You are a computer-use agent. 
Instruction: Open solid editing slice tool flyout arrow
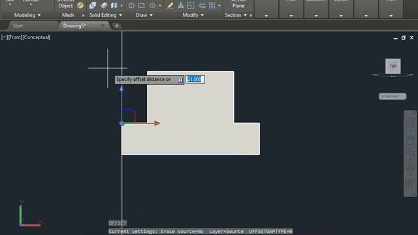[x=121, y=5]
